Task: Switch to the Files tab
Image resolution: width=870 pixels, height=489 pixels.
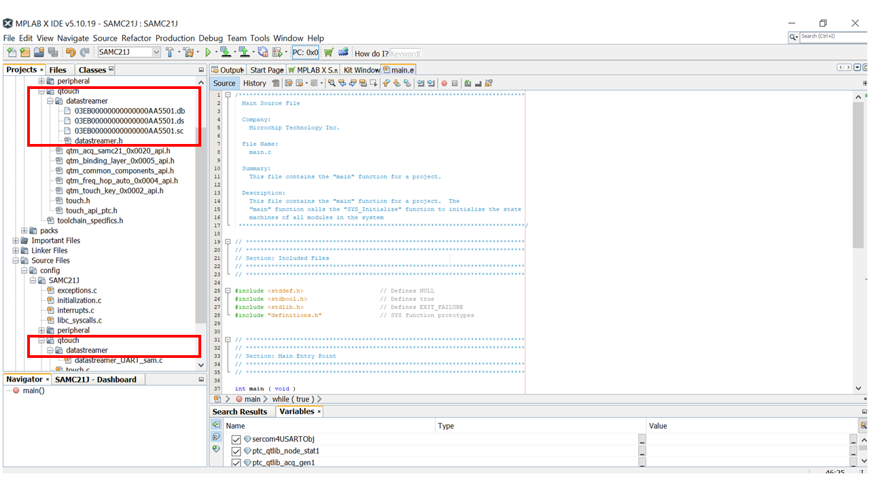Action: pyautogui.click(x=58, y=70)
